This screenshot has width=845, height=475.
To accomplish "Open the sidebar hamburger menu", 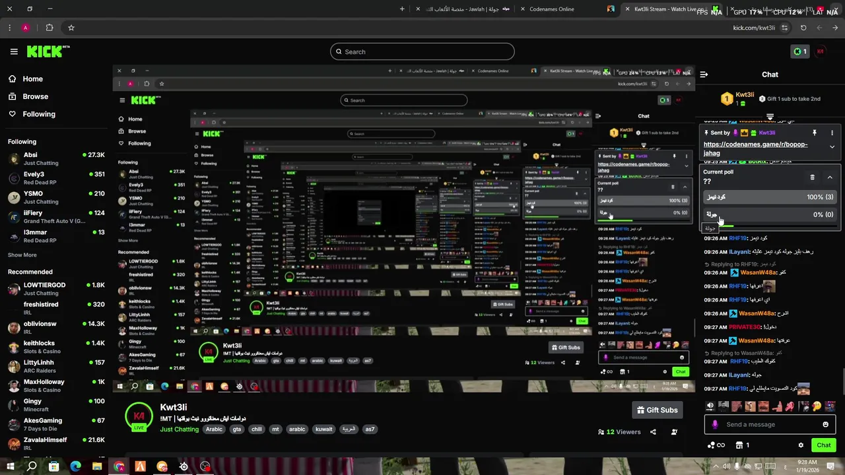I will pyautogui.click(x=14, y=51).
